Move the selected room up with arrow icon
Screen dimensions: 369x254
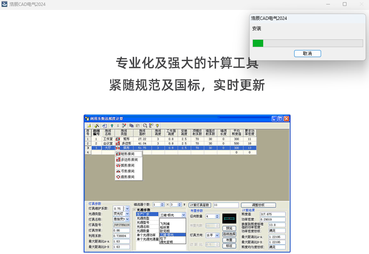tap(112, 126)
